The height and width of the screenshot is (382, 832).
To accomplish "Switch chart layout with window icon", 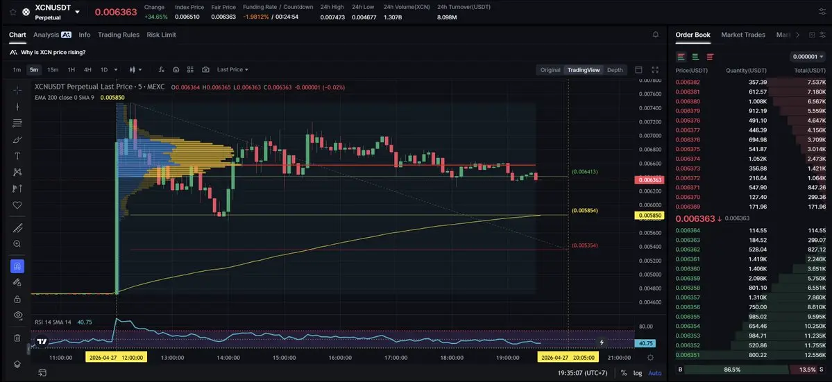I will (638, 69).
